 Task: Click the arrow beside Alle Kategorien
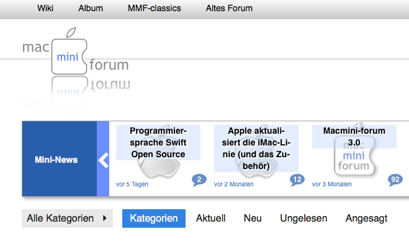[x=105, y=218]
